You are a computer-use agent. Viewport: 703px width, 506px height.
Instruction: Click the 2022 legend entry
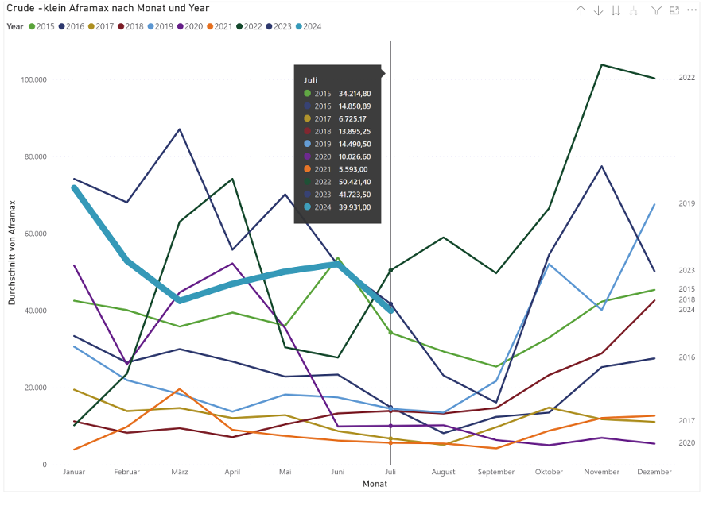249,26
